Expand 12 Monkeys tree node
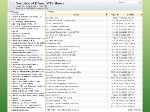Screen dimensions: 150x112 click(9, 21)
